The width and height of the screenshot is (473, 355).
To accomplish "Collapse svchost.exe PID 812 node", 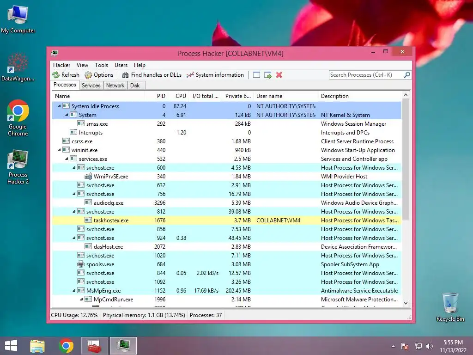I will pyautogui.click(x=74, y=211).
